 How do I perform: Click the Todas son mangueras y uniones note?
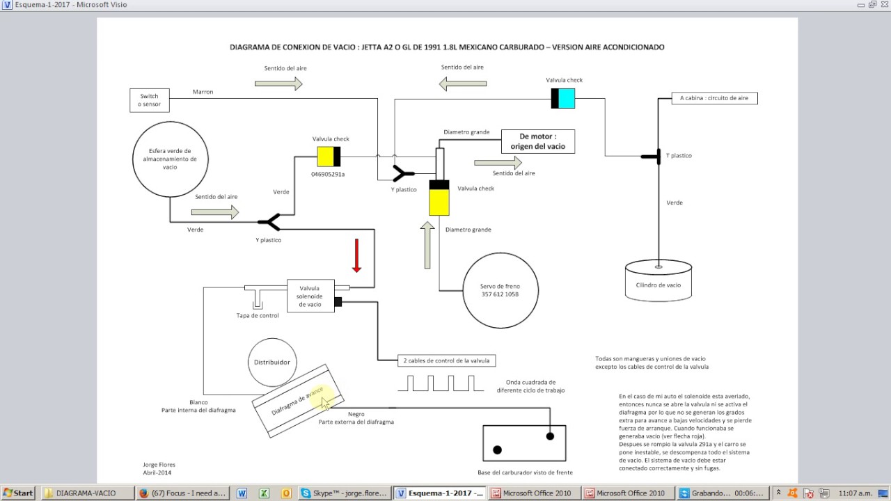pos(652,363)
